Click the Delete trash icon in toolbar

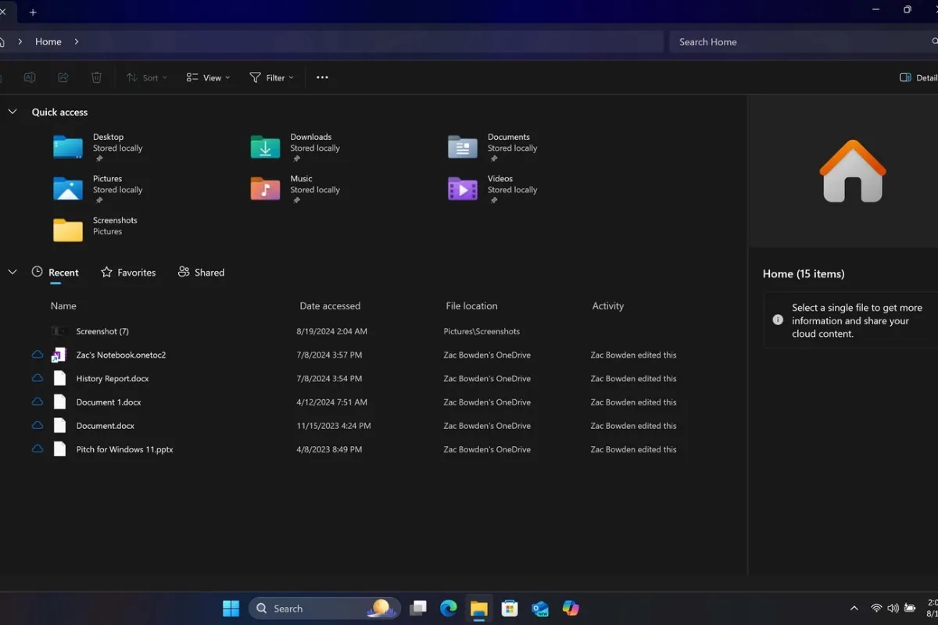pyautogui.click(x=96, y=77)
